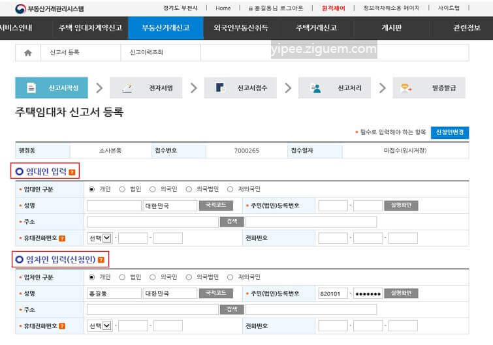Select 외국법인 for 임대인 구분
The height and width of the screenshot is (345, 493).
coord(189,189)
